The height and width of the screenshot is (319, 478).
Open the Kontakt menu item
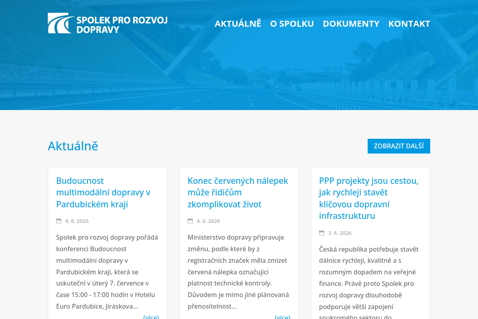409,24
